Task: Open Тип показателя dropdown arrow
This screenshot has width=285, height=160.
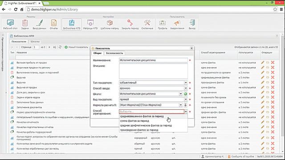Action: pyautogui.click(x=186, y=83)
